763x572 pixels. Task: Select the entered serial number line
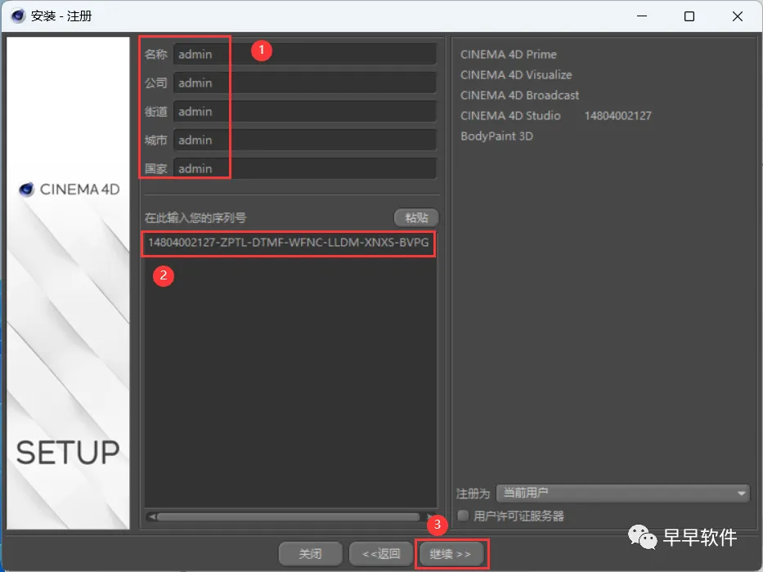click(x=288, y=243)
